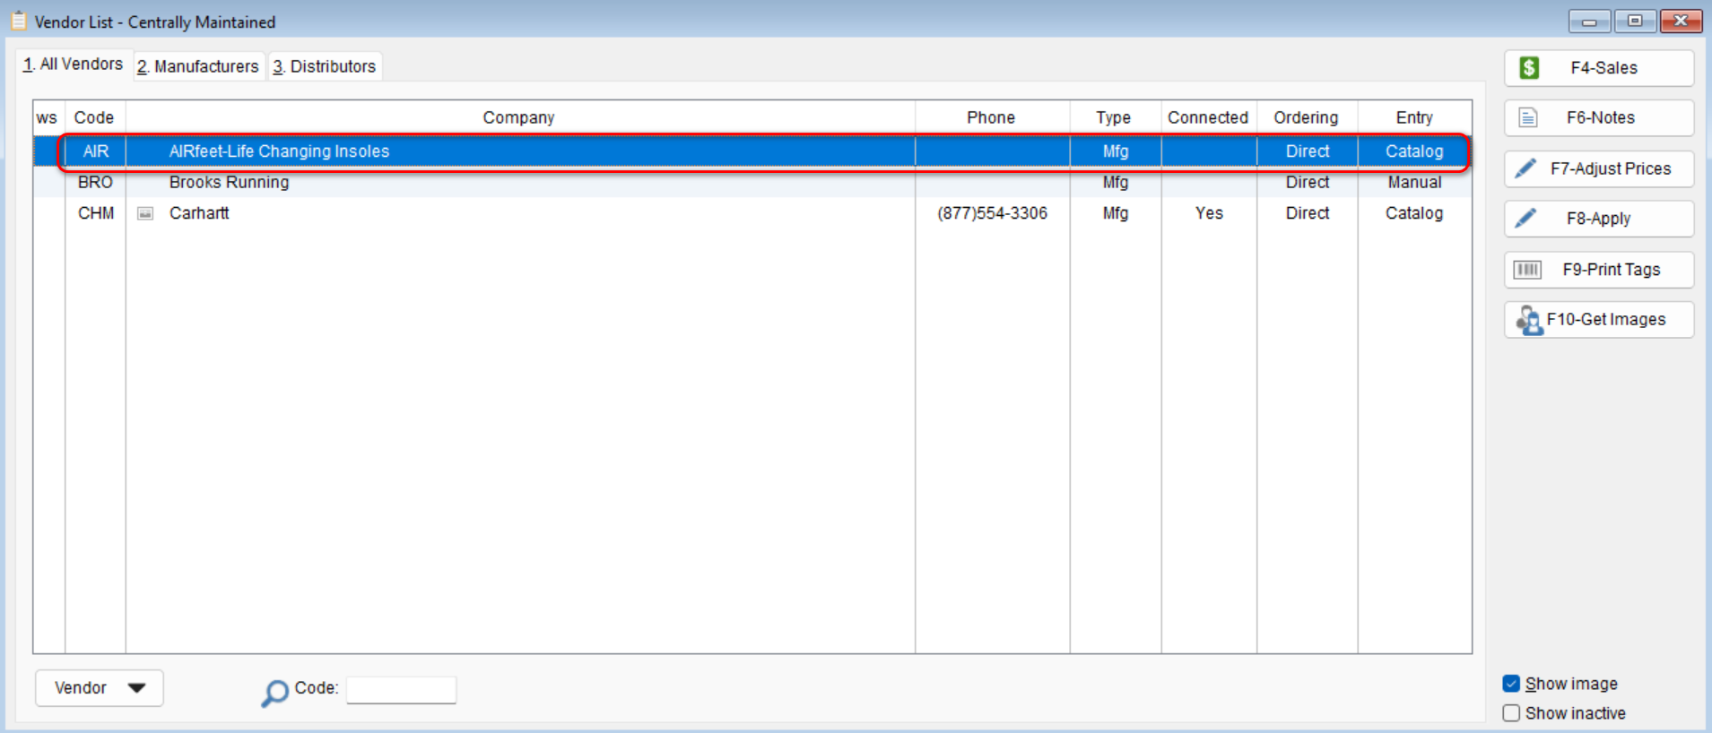
Task: Click the BRO vendor code cell
Action: 96,182
